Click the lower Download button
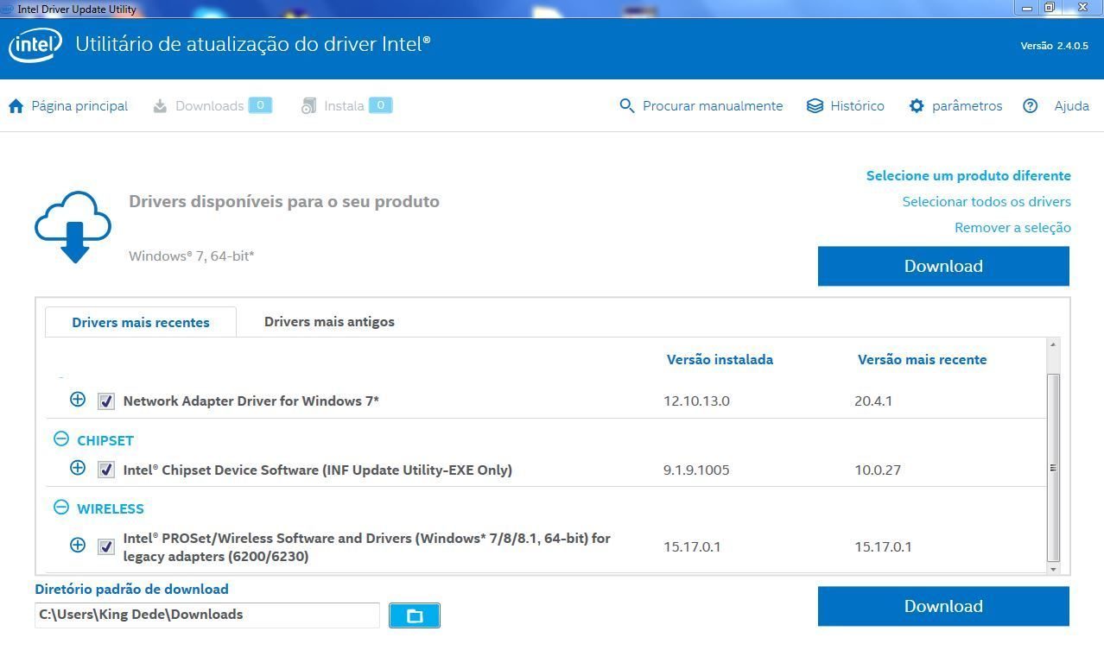Screen dimensions: 1104x650 click(x=943, y=606)
